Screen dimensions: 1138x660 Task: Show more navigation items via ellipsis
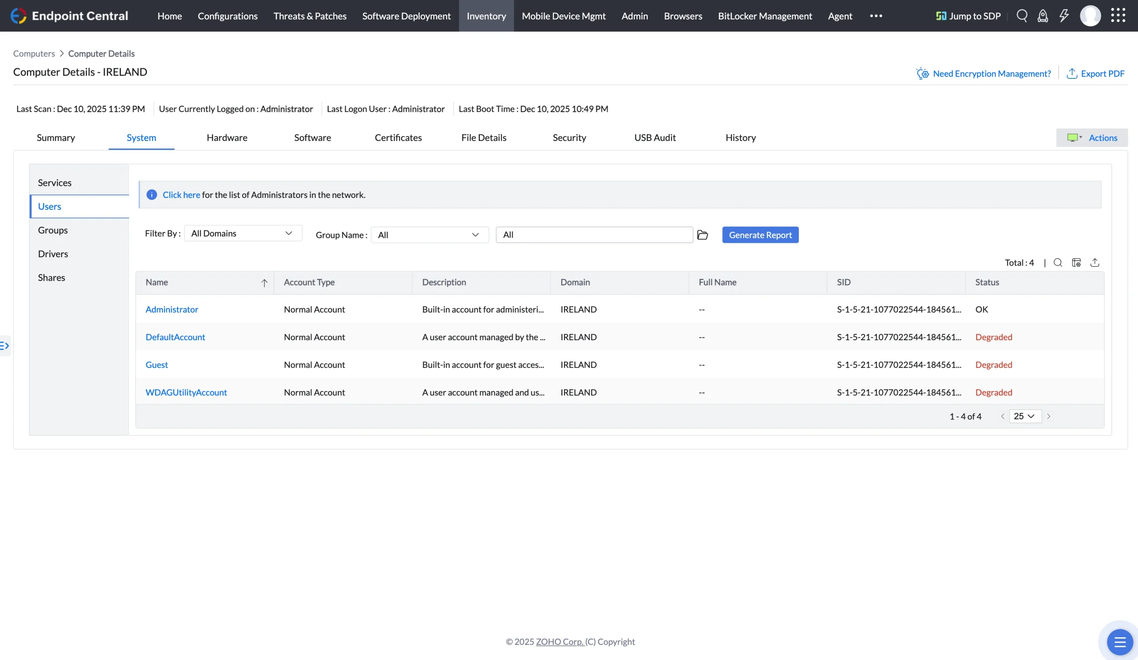tap(876, 16)
